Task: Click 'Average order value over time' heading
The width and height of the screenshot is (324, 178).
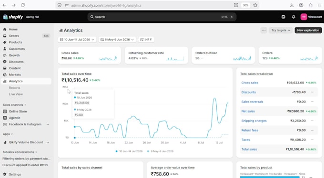Action: click(x=172, y=168)
